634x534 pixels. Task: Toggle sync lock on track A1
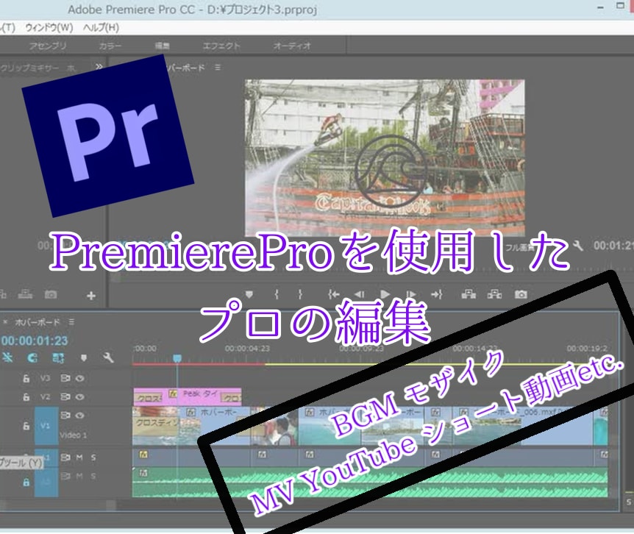[65, 458]
